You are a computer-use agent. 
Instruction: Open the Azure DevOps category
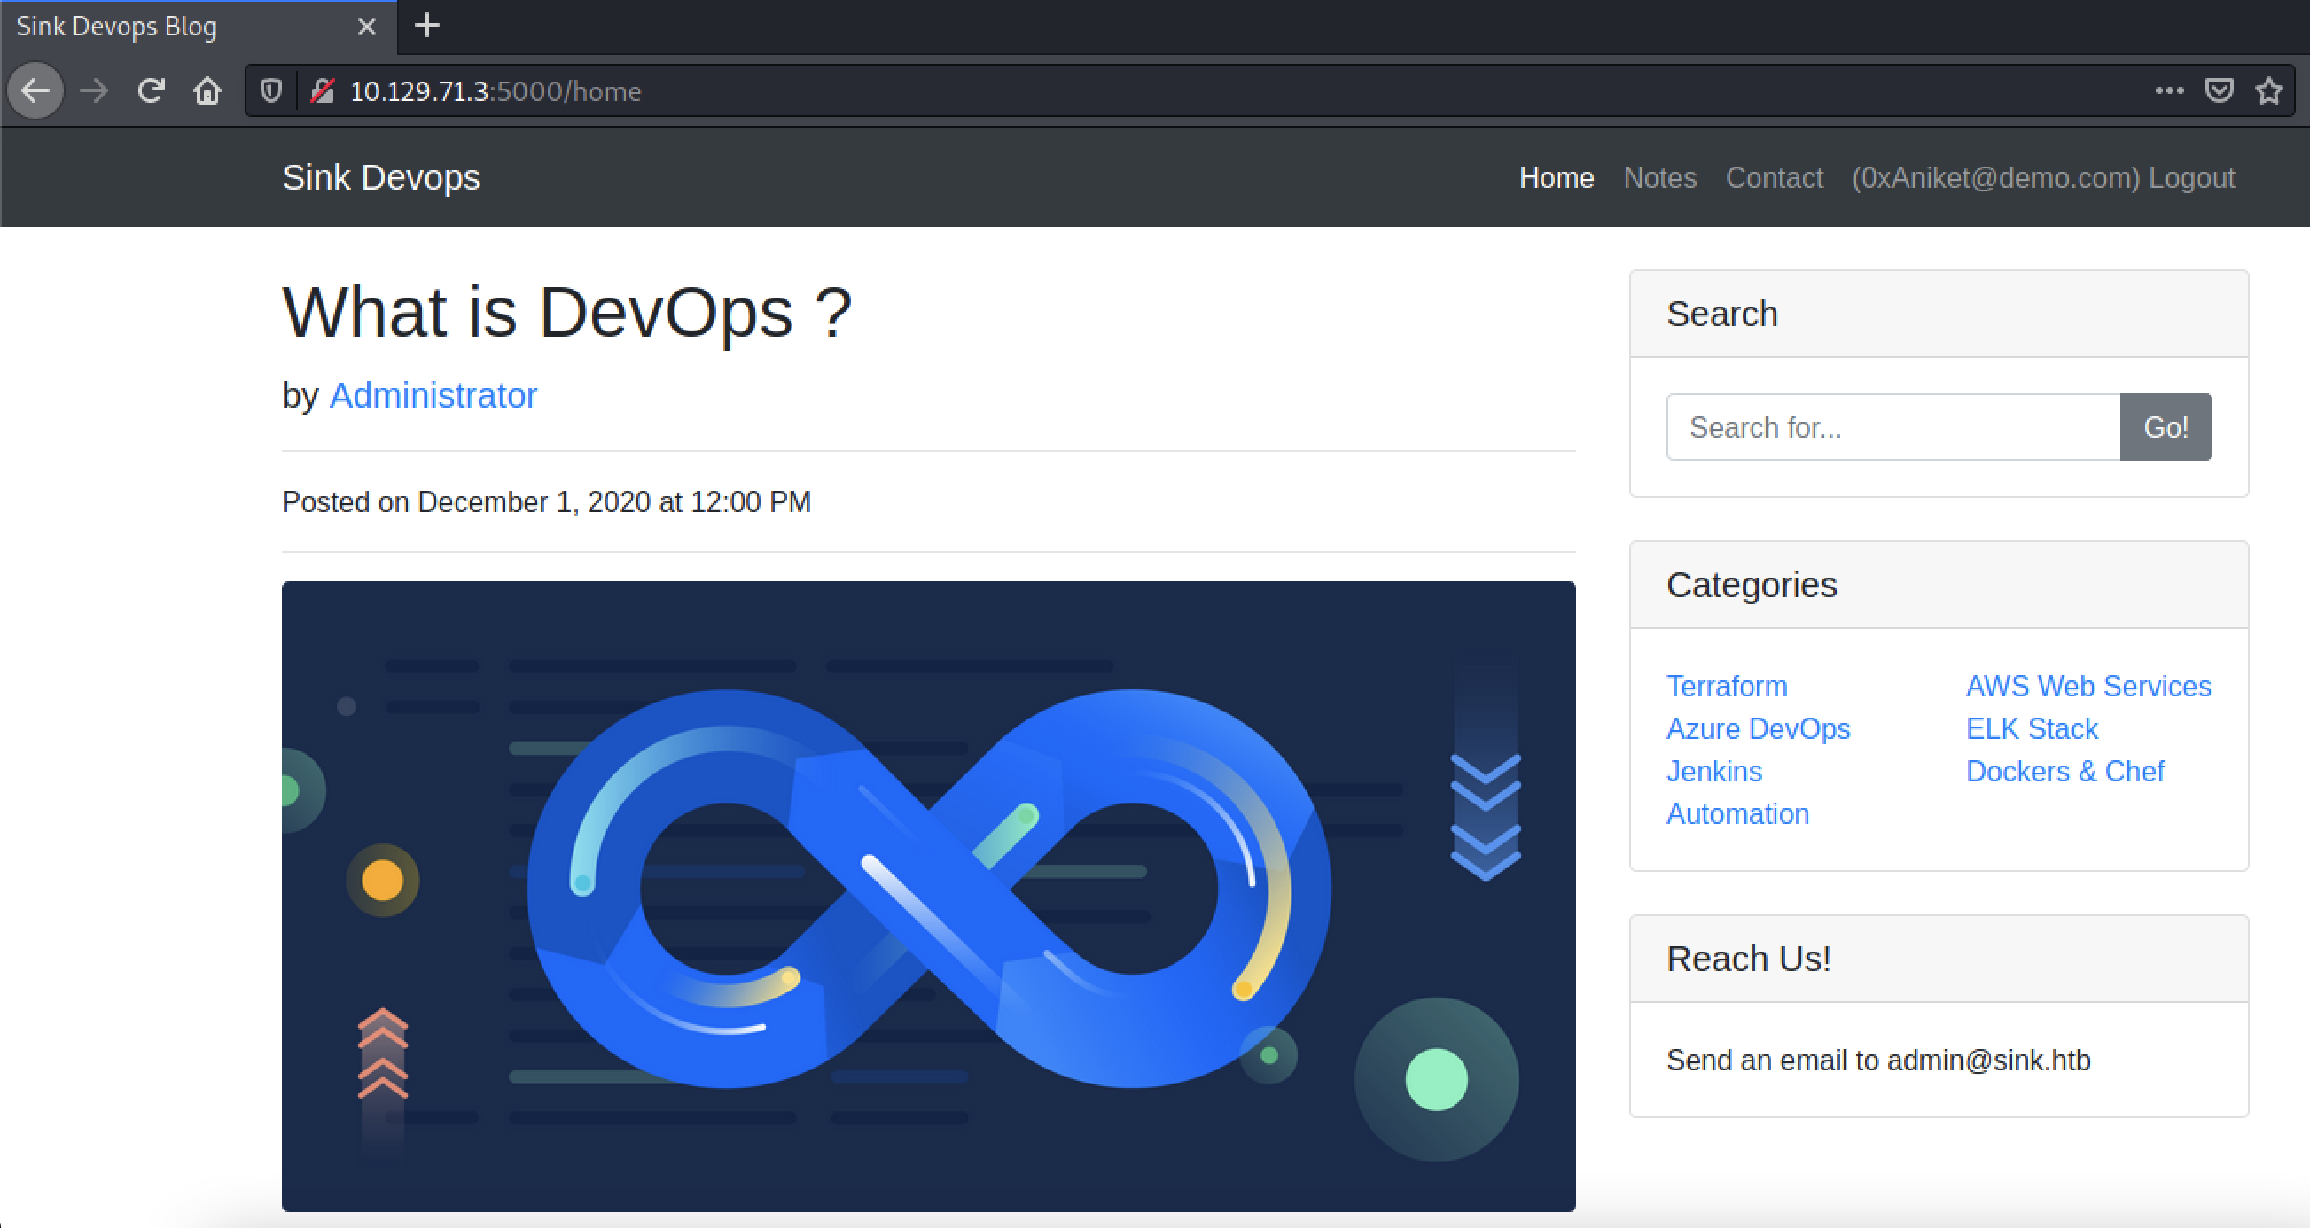pyautogui.click(x=1758, y=728)
